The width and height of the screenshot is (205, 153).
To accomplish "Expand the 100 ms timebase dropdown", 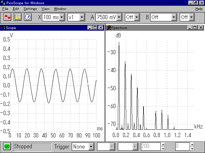I will tap(62, 17).
